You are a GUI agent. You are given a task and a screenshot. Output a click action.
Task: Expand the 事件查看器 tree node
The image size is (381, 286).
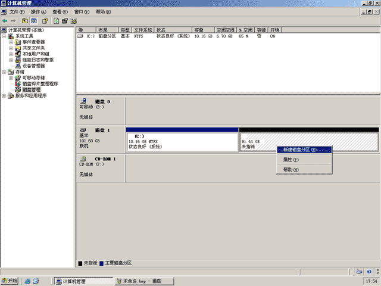click(x=11, y=42)
